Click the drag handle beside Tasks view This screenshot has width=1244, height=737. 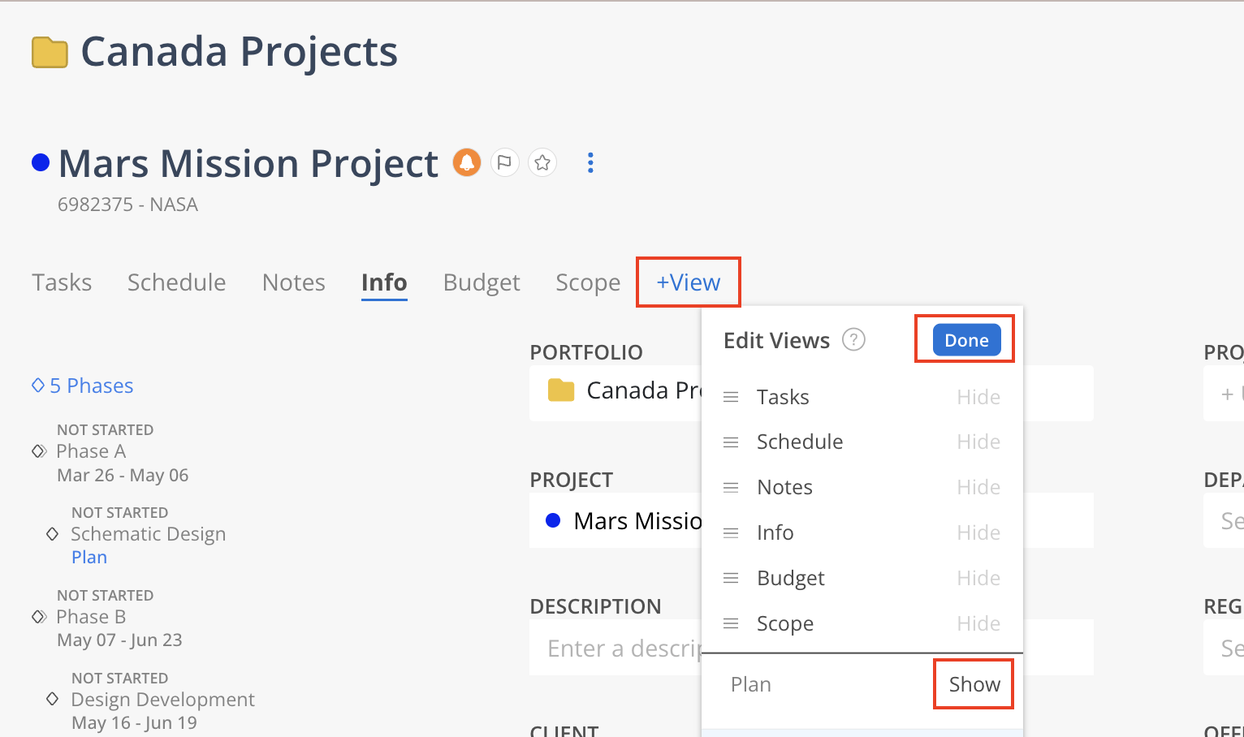click(731, 397)
